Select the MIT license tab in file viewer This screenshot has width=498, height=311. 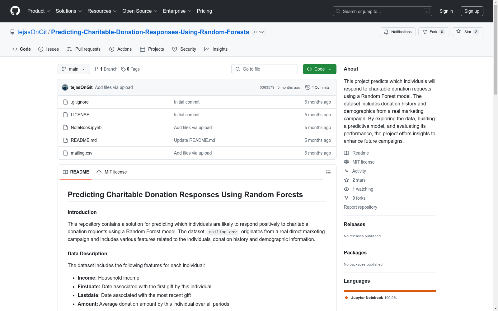coord(112,172)
